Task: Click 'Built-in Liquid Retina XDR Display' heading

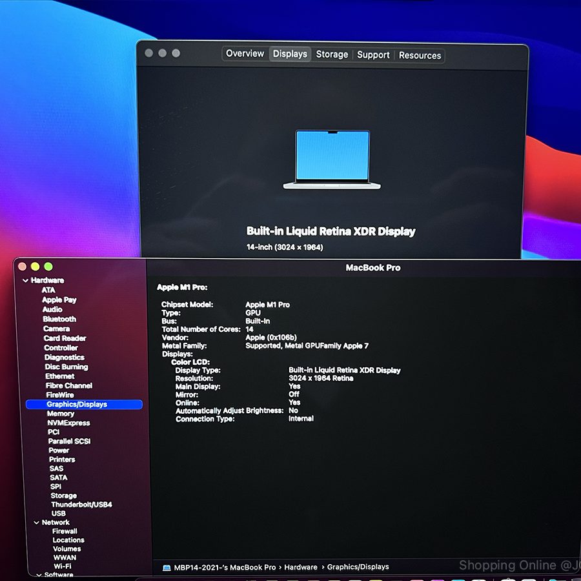Action: (x=331, y=231)
